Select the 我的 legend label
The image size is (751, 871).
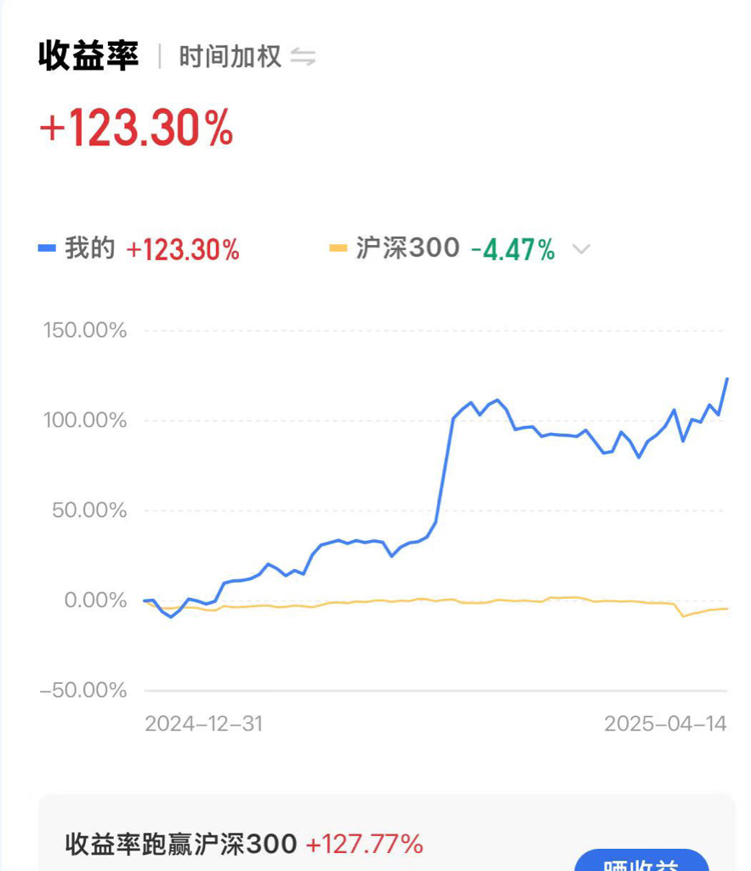[89, 249]
